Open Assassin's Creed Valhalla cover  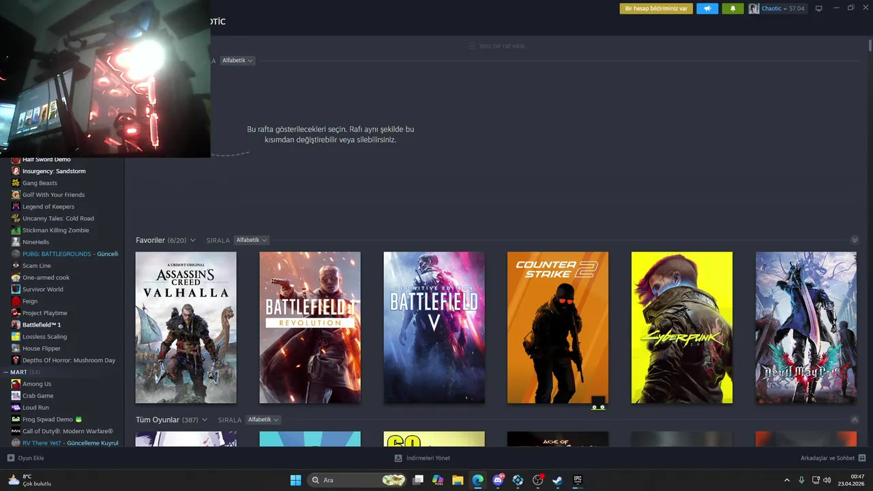point(186,327)
